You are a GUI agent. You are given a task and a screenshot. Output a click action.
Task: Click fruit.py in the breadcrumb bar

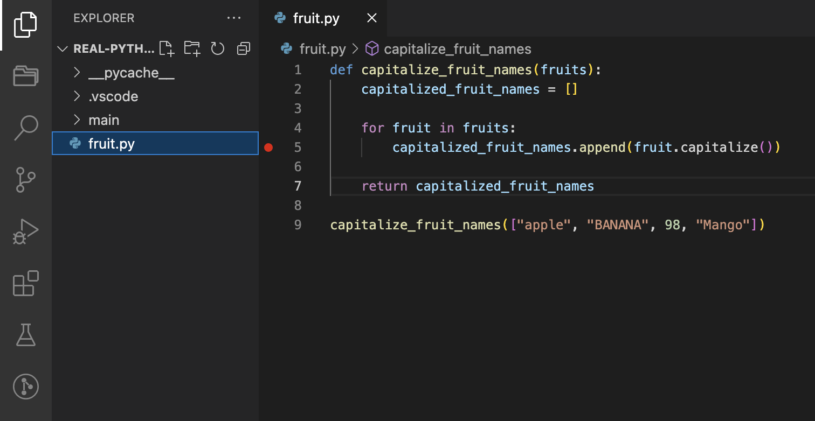click(x=322, y=48)
